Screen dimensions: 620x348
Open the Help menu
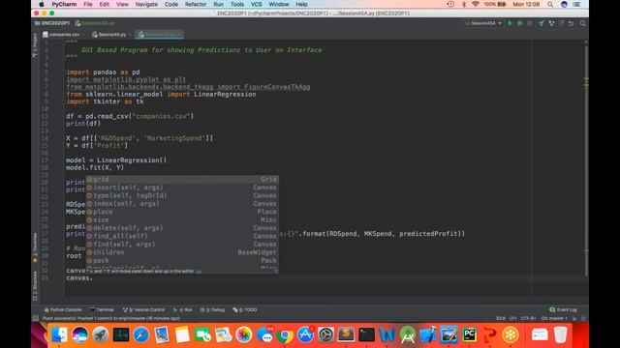click(x=301, y=4)
